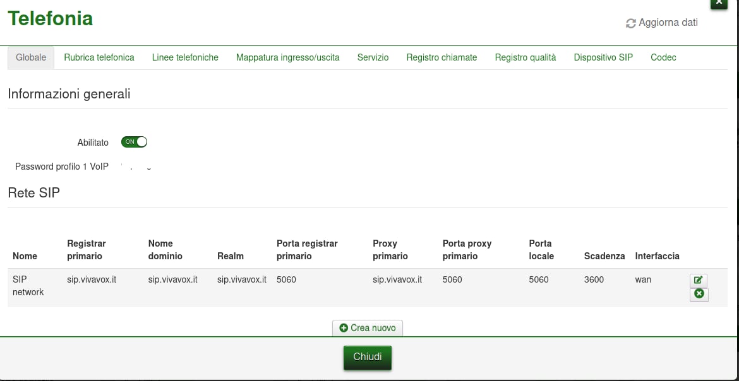Click the Scadenza value 3600
739x381 pixels.
point(594,279)
